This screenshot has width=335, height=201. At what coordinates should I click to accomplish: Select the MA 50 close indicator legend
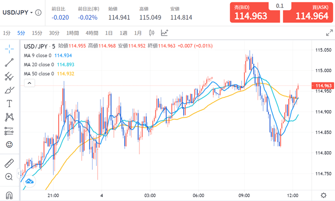(x=49, y=74)
